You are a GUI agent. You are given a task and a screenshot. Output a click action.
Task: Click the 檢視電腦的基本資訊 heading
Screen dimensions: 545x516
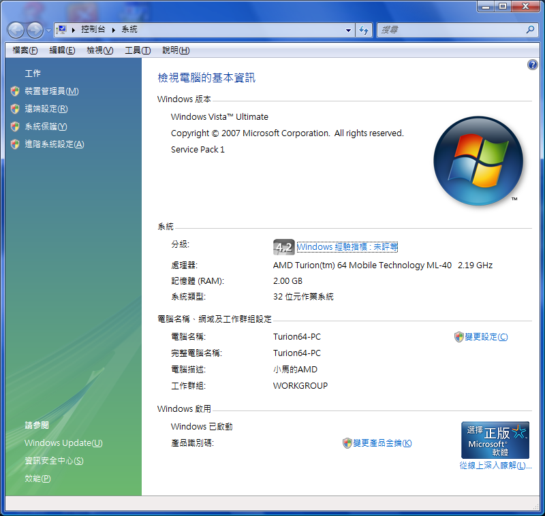[x=206, y=78]
